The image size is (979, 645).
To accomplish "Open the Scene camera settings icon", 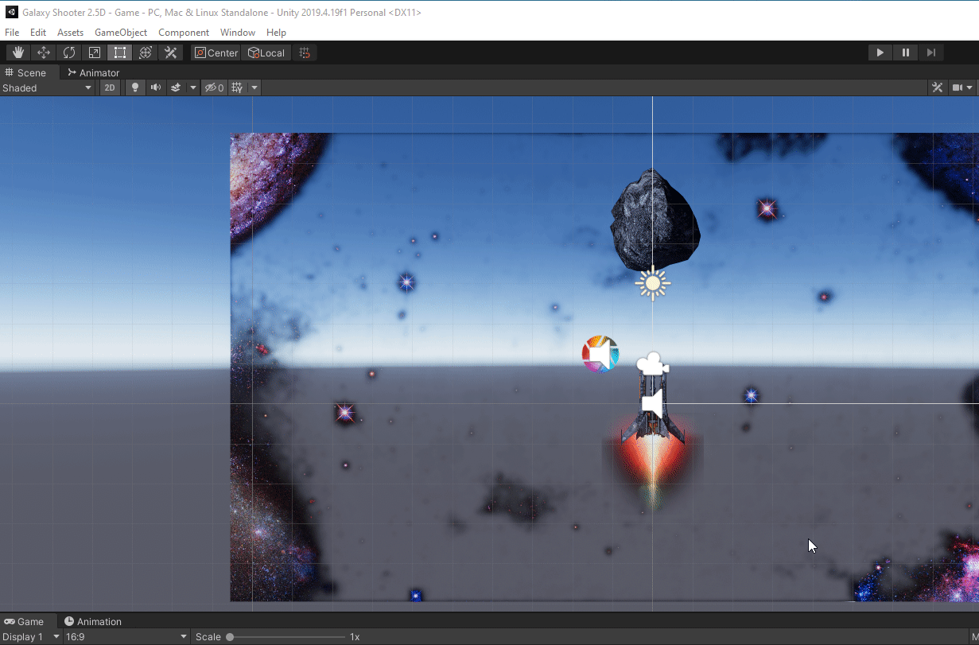I will (x=960, y=87).
